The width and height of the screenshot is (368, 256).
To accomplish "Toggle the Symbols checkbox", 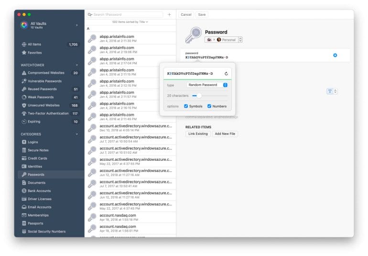I will click(186, 106).
